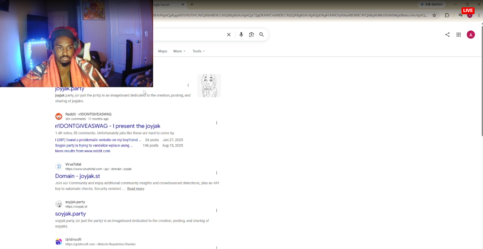Bookmark this page with the star icon
The width and height of the screenshot is (483, 249).
pyautogui.click(x=434, y=15)
